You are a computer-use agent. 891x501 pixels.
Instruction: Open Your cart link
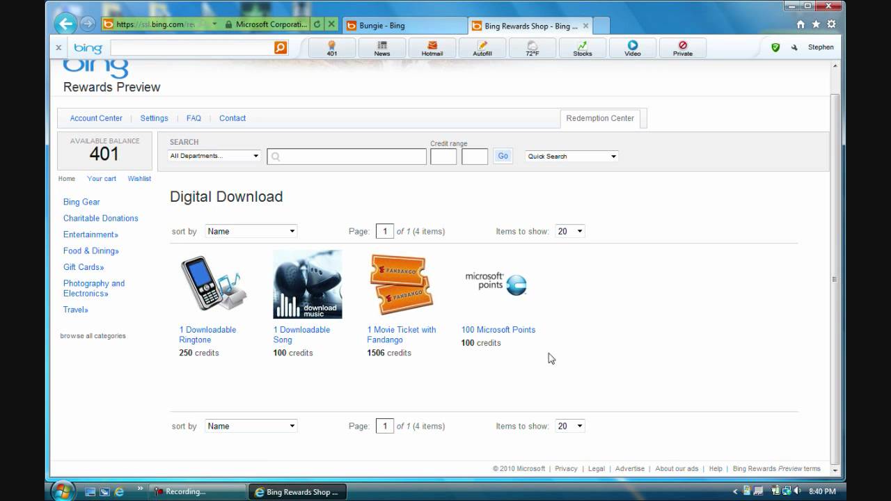(x=102, y=179)
